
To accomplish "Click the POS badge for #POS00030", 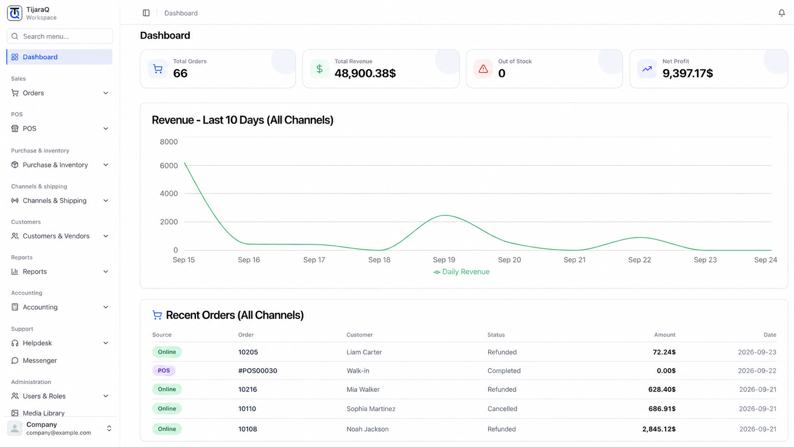I will click(x=164, y=371).
